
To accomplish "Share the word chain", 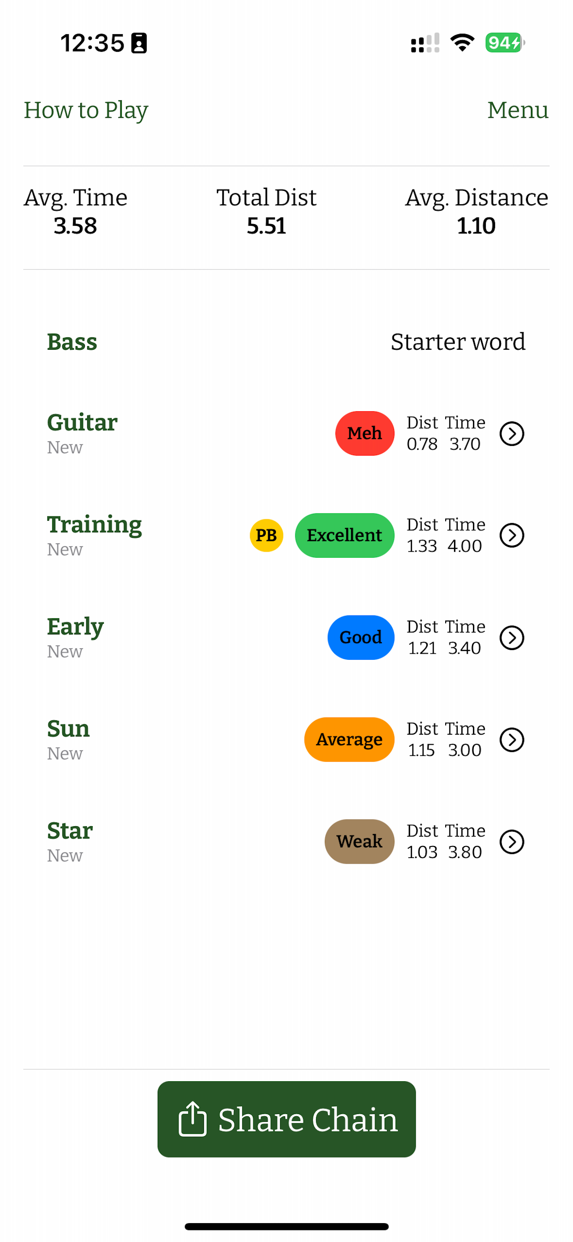I will 286,1119.
